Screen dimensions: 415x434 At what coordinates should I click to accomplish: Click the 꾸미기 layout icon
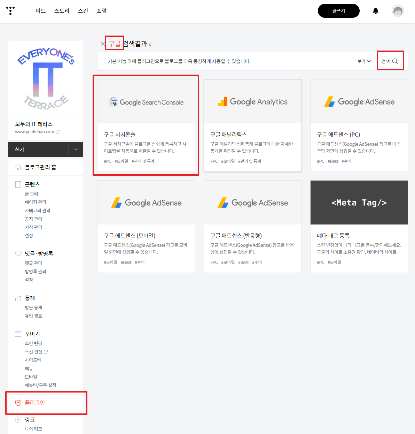pyautogui.click(x=18, y=334)
